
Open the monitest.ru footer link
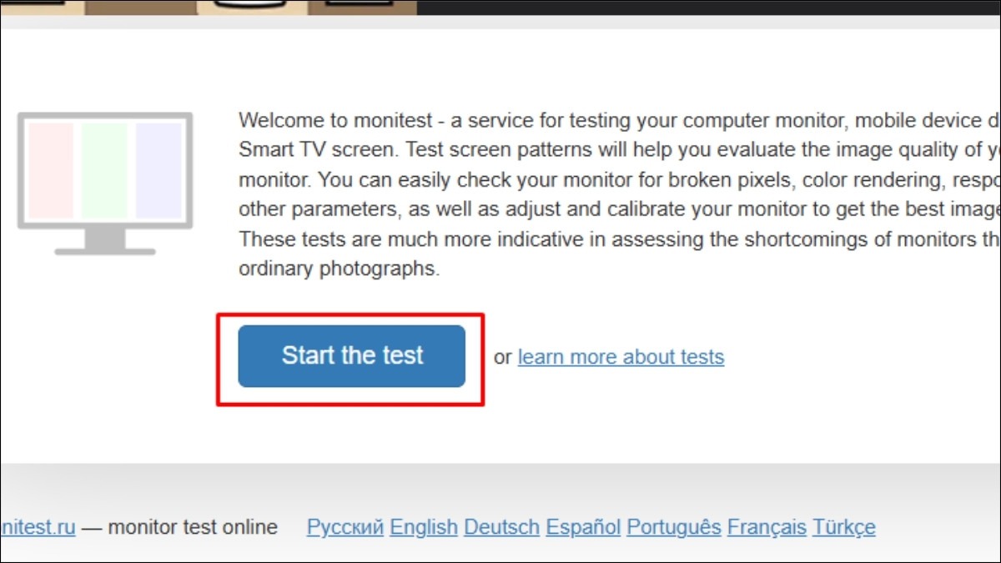pyautogui.click(x=38, y=527)
